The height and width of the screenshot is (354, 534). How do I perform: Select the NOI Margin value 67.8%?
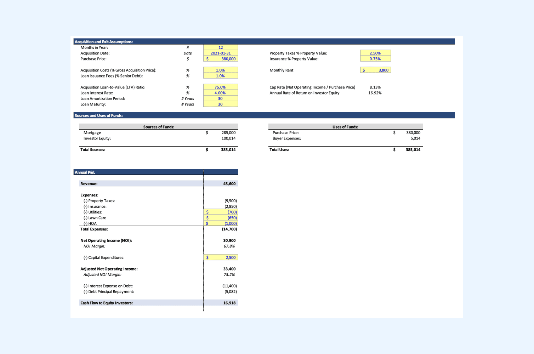[x=229, y=246]
